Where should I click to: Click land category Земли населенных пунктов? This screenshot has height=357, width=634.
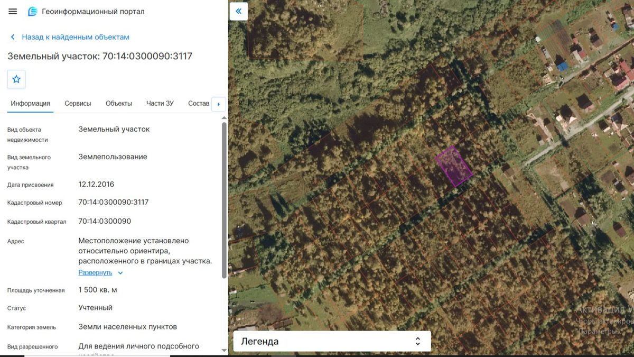pyautogui.click(x=128, y=327)
